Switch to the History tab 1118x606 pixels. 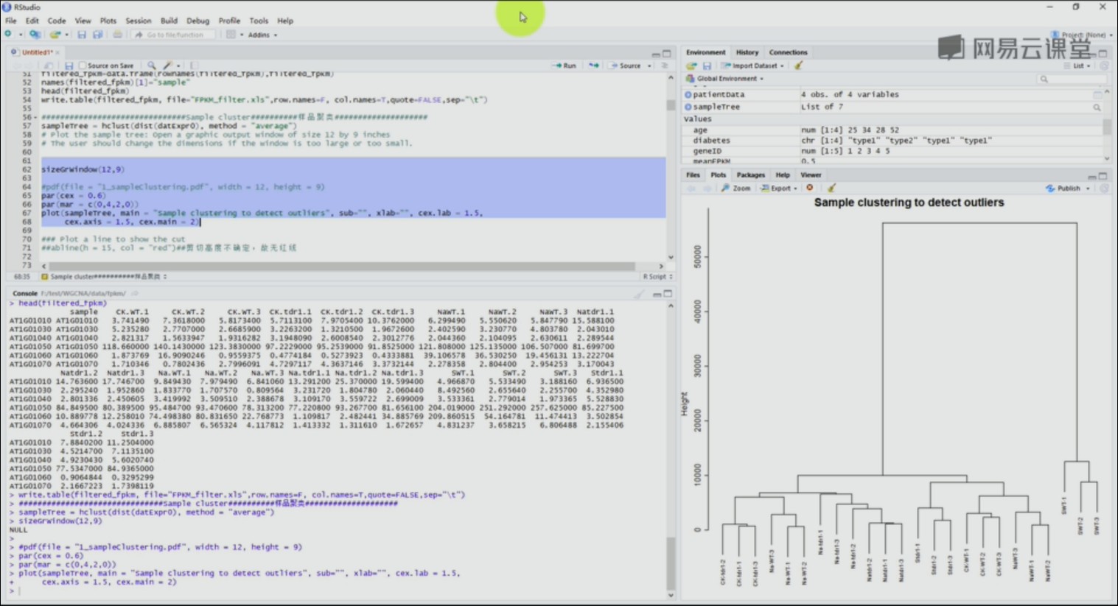pyautogui.click(x=747, y=52)
